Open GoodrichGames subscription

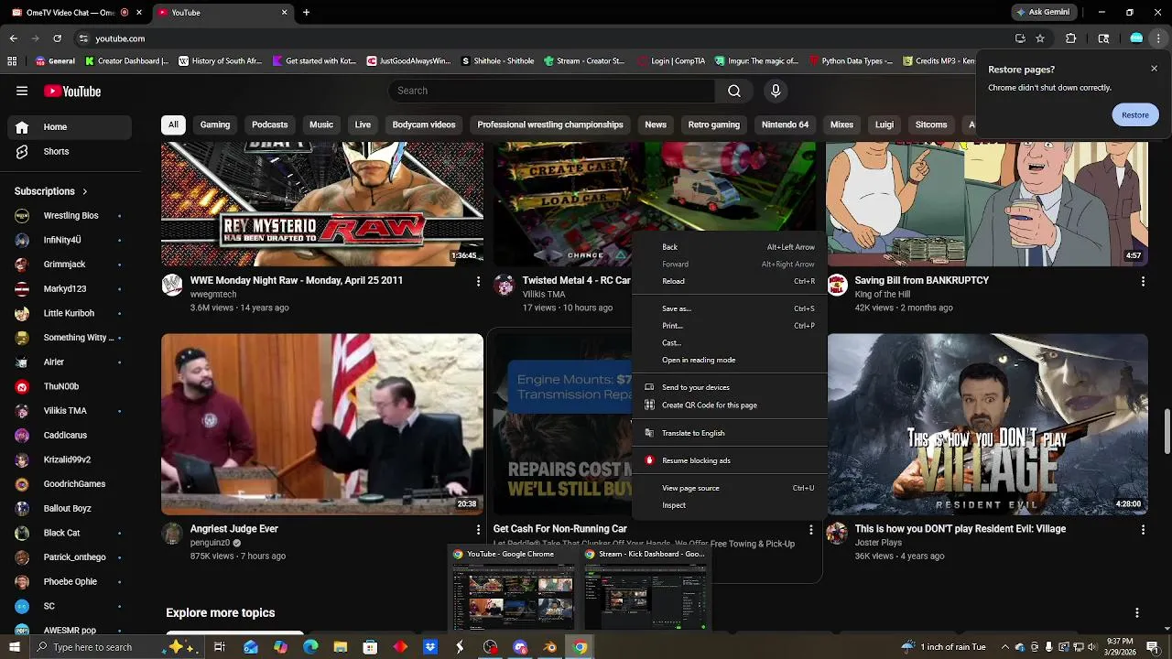[x=69, y=484]
